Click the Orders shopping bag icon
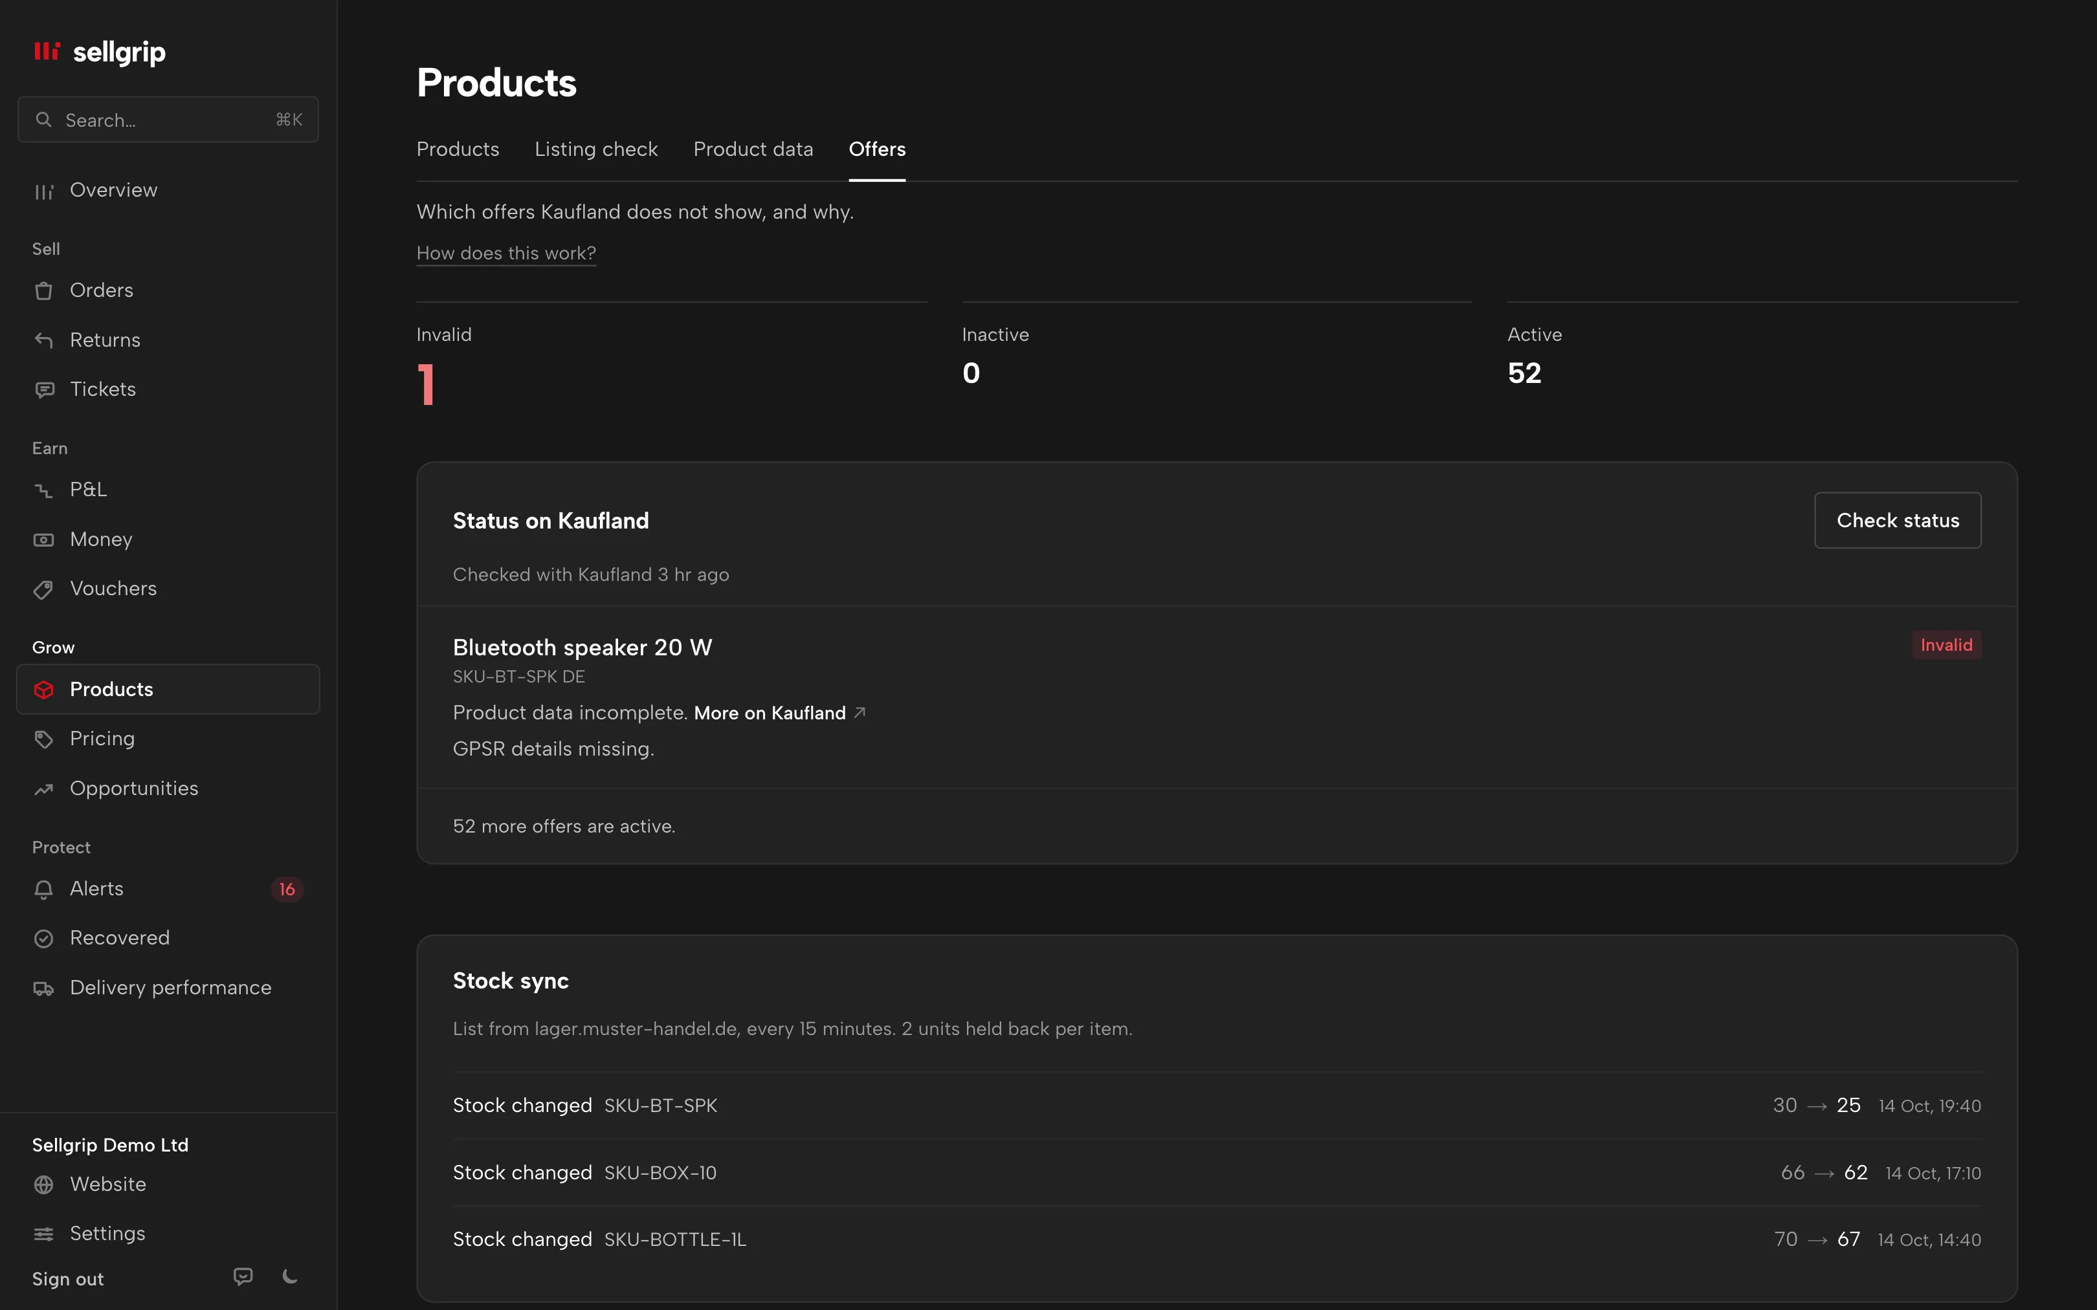The height and width of the screenshot is (1310, 2097). click(43, 291)
